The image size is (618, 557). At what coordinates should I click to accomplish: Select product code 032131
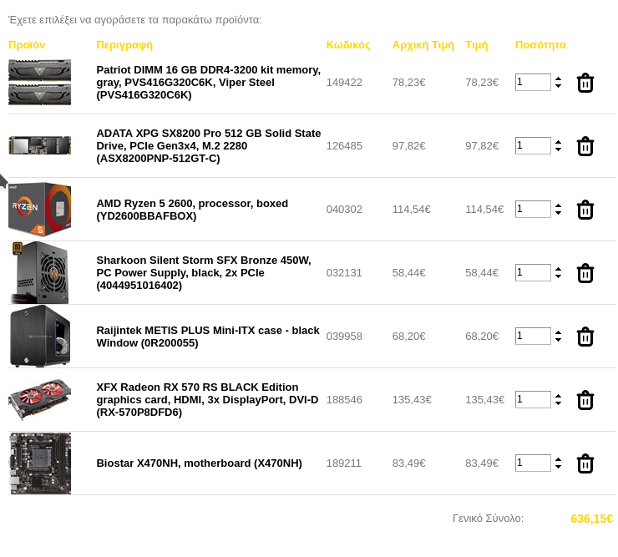[x=344, y=273]
